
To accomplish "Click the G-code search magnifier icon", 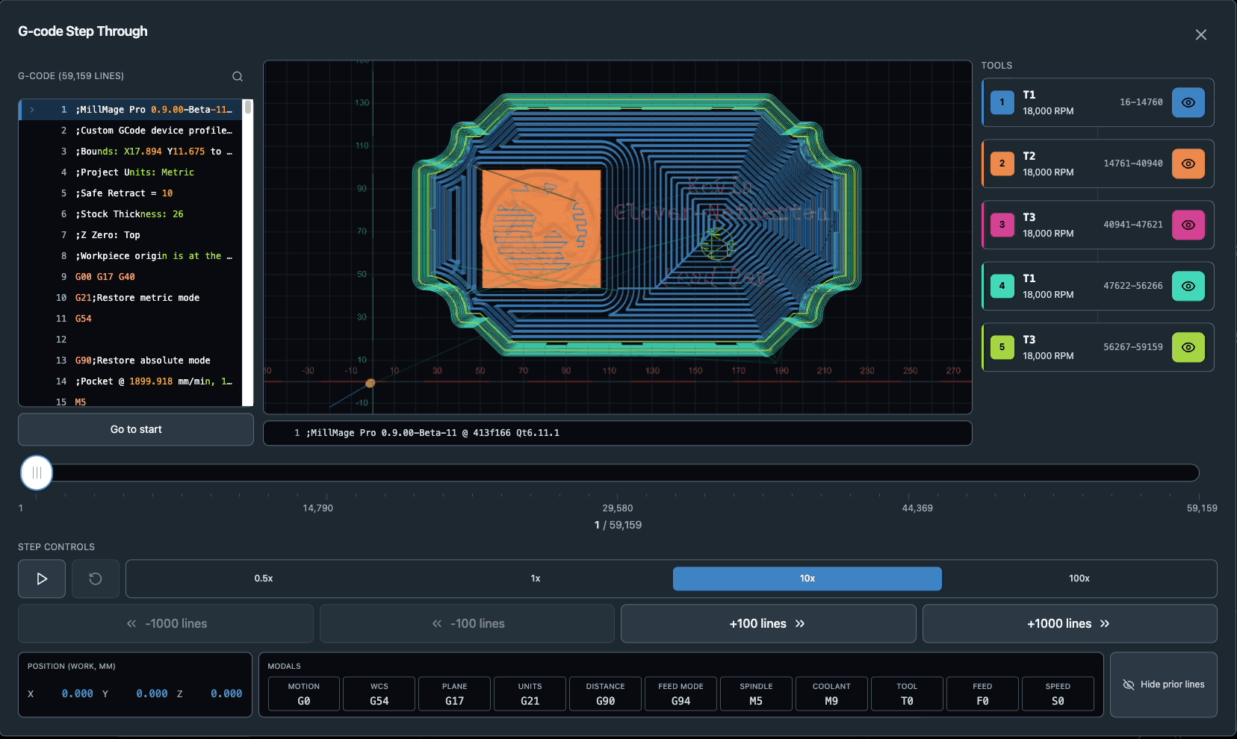I will pyautogui.click(x=238, y=76).
